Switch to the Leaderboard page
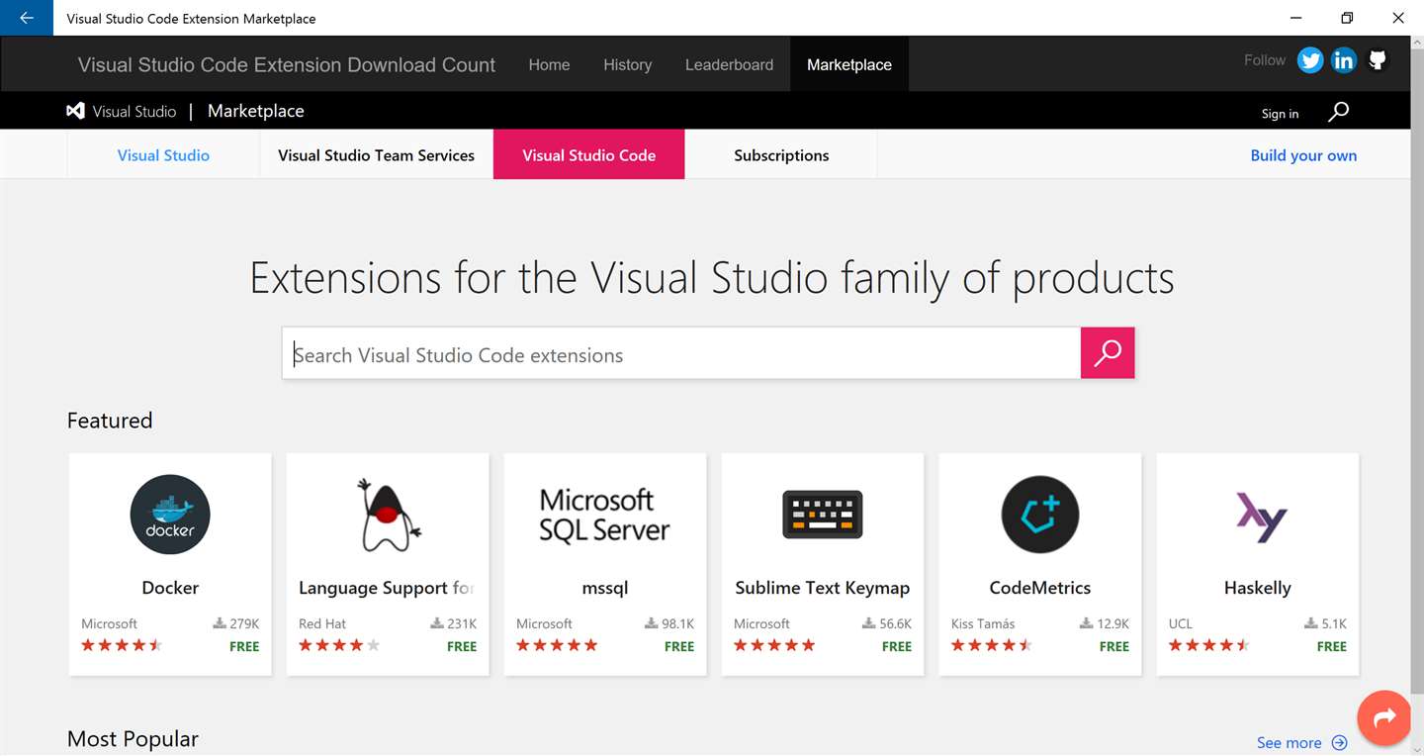 (x=730, y=64)
